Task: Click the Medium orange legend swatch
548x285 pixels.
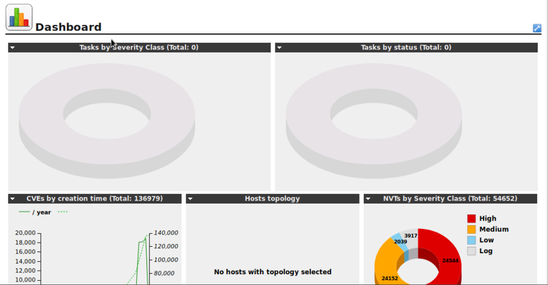Action: click(471, 230)
